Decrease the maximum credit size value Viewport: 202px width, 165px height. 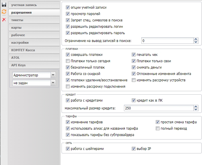coord(196,110)
